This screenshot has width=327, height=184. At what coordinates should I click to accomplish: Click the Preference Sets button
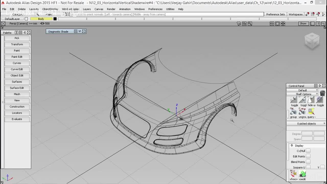click(x=275, y=14)
